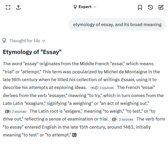Open source icon after "to attempt."

coord(74,135)
